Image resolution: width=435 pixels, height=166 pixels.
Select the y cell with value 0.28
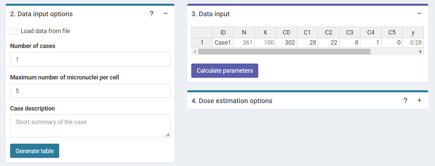413,43
